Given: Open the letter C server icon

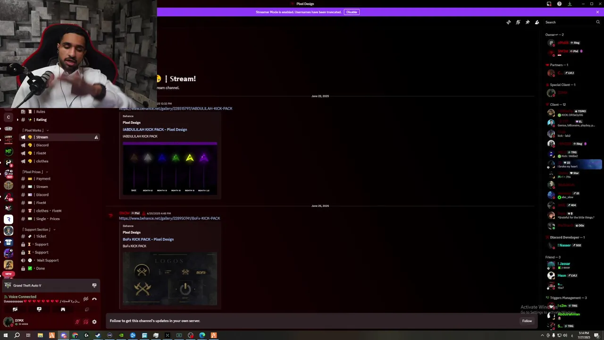Looking at the screenshot, I should pyautogui.click(x=8, y=117).
